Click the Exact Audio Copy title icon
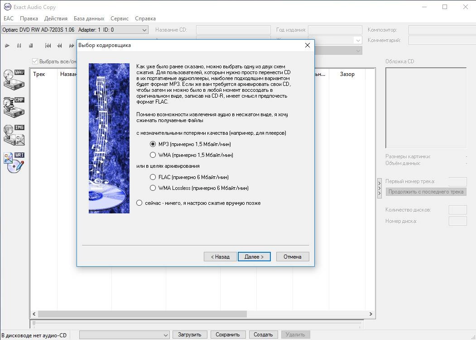476x340 pixels. [7, 7]
